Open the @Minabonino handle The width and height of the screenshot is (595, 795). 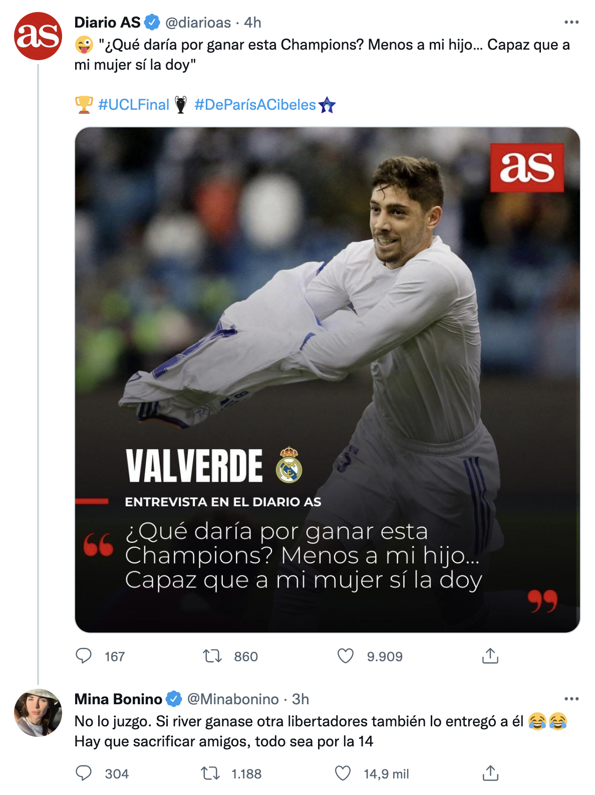(233, 699)
